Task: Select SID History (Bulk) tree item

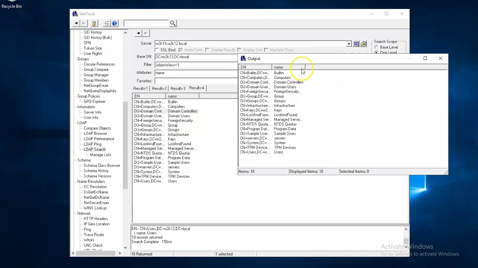Action: 97,38
